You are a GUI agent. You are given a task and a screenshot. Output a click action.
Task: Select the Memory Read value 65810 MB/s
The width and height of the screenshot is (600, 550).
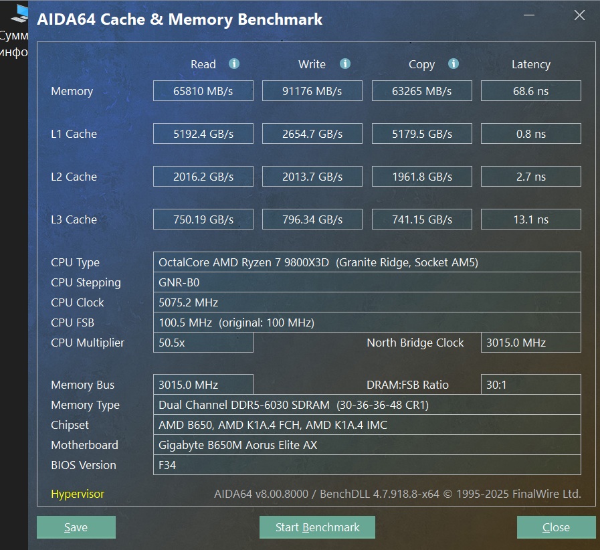pyautogui.click(x=203, y=91)
